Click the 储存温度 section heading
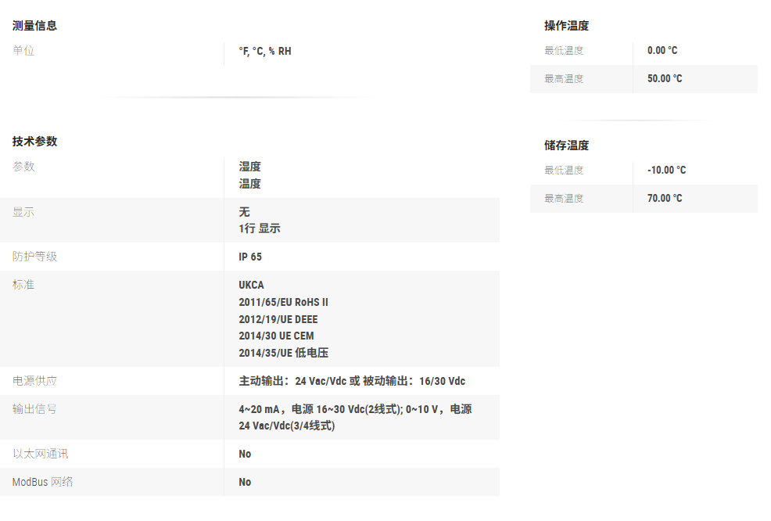This screenshot has height=521, width=771. coord(566,146)
